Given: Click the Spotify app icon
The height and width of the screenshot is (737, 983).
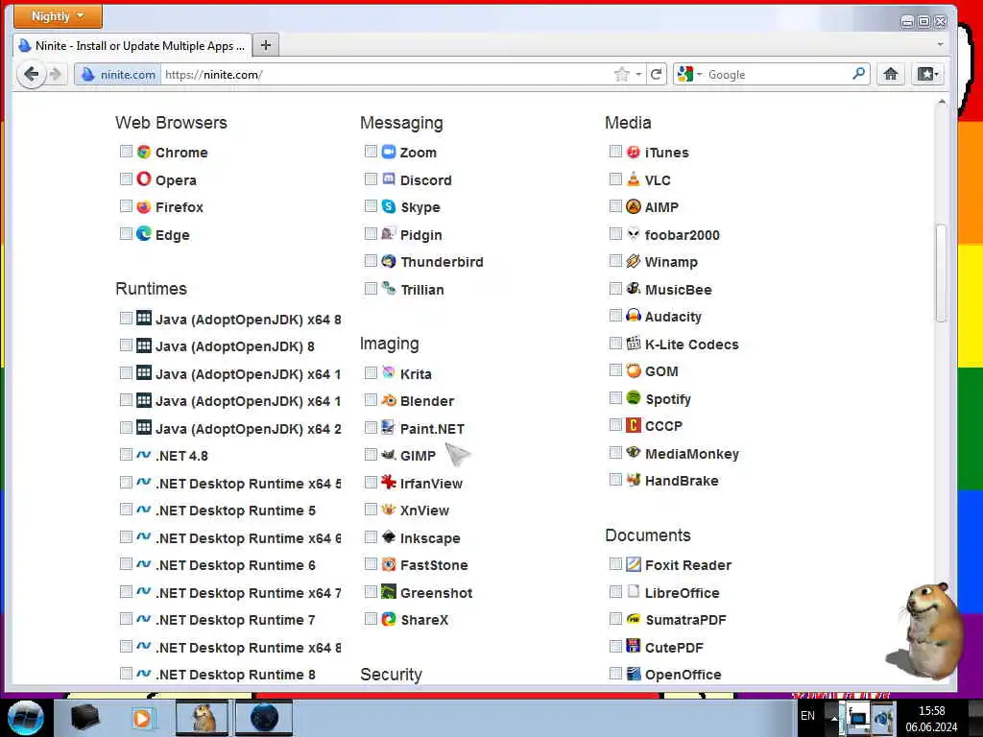Looking at the screenshot, I should point(634,398).
